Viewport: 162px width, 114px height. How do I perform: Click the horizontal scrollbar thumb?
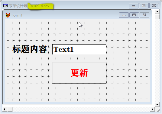coord(10,109)
